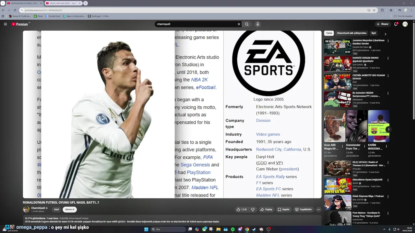
Task: Open 'Homelander From The' short
Action: (x=356, y=126)
